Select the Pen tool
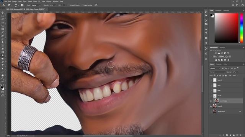Viewport: 245px width, 137px height. click(x=3, y=62)
